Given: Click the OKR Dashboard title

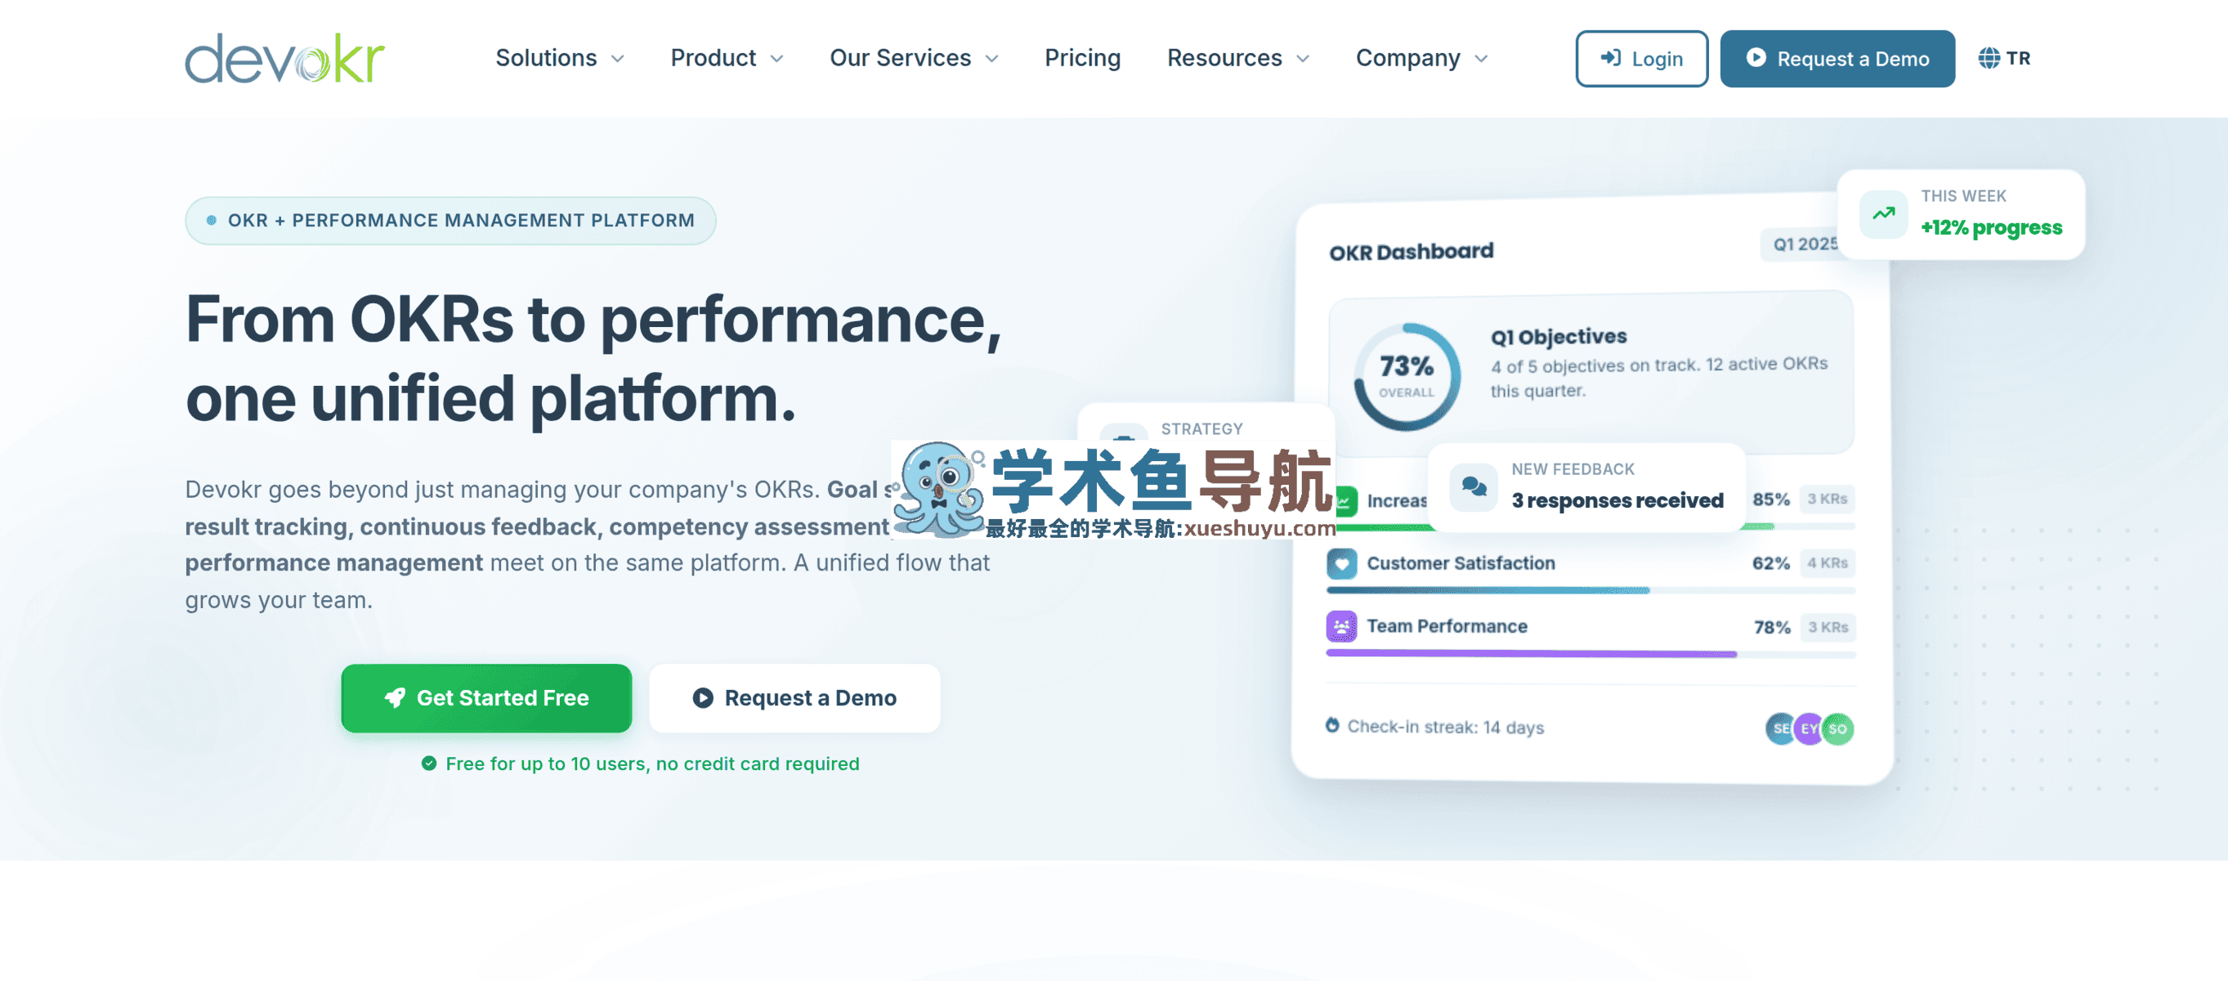Looking at the screenshot, I should (1411, 252).
